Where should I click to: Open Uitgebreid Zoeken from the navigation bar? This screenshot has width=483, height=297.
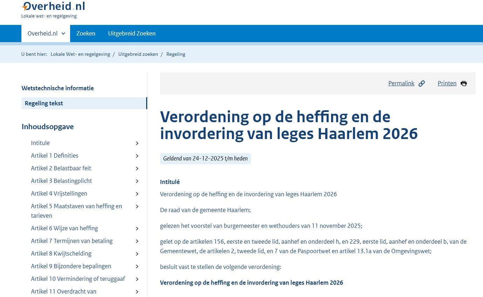(132, 33)
